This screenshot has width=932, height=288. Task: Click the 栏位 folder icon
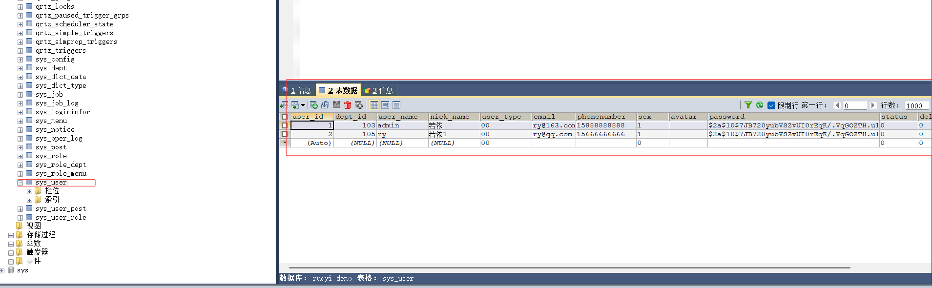click(x=38, y=191)
